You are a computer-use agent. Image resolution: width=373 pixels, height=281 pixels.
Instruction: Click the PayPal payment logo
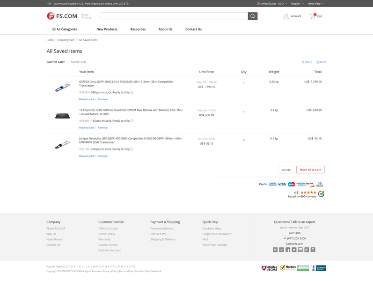263,184
